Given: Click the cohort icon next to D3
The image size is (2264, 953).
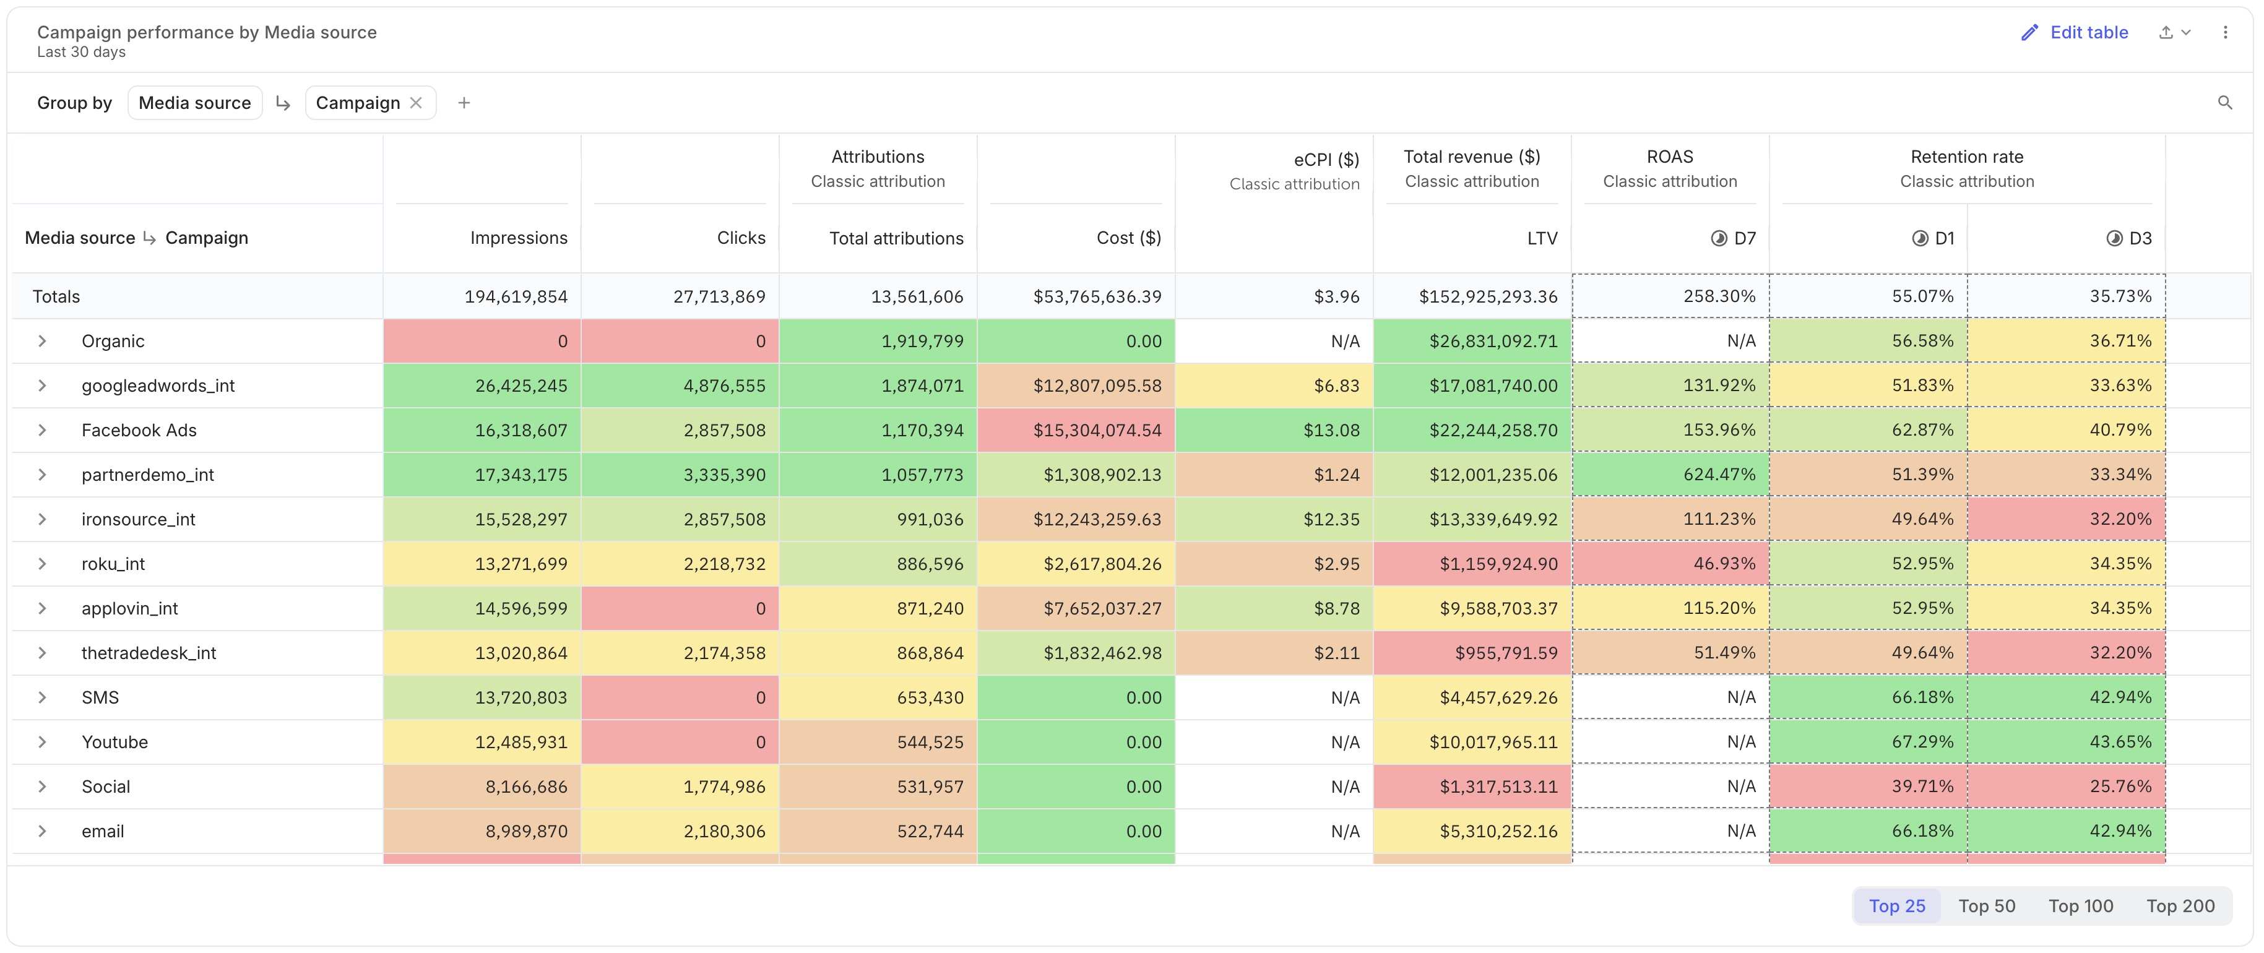Looking at the screenshot, I should click(x=2115, y=238).
